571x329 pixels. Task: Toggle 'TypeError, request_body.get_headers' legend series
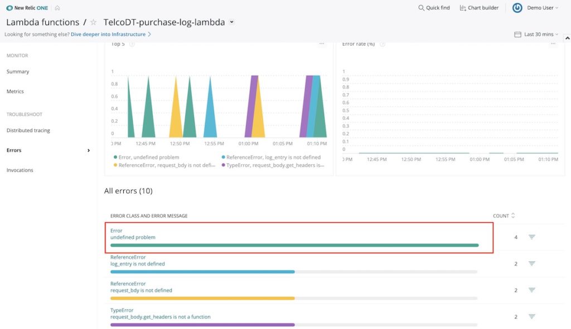[273, 165]
